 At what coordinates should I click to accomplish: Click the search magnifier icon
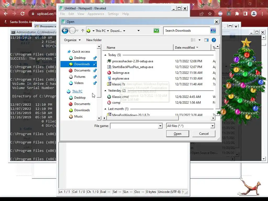(213, 31)
